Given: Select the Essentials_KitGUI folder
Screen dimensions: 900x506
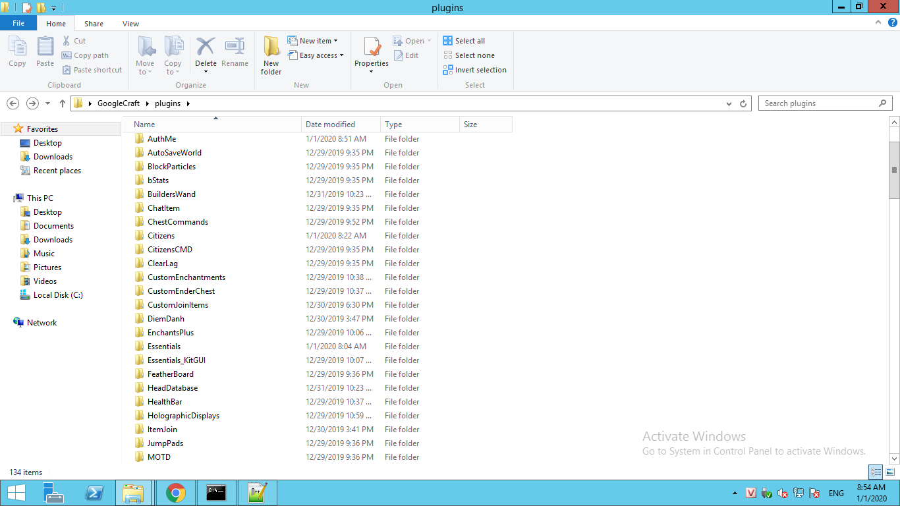Looking at the screenshot, I should pyautogui.click(x=177, y=360).
